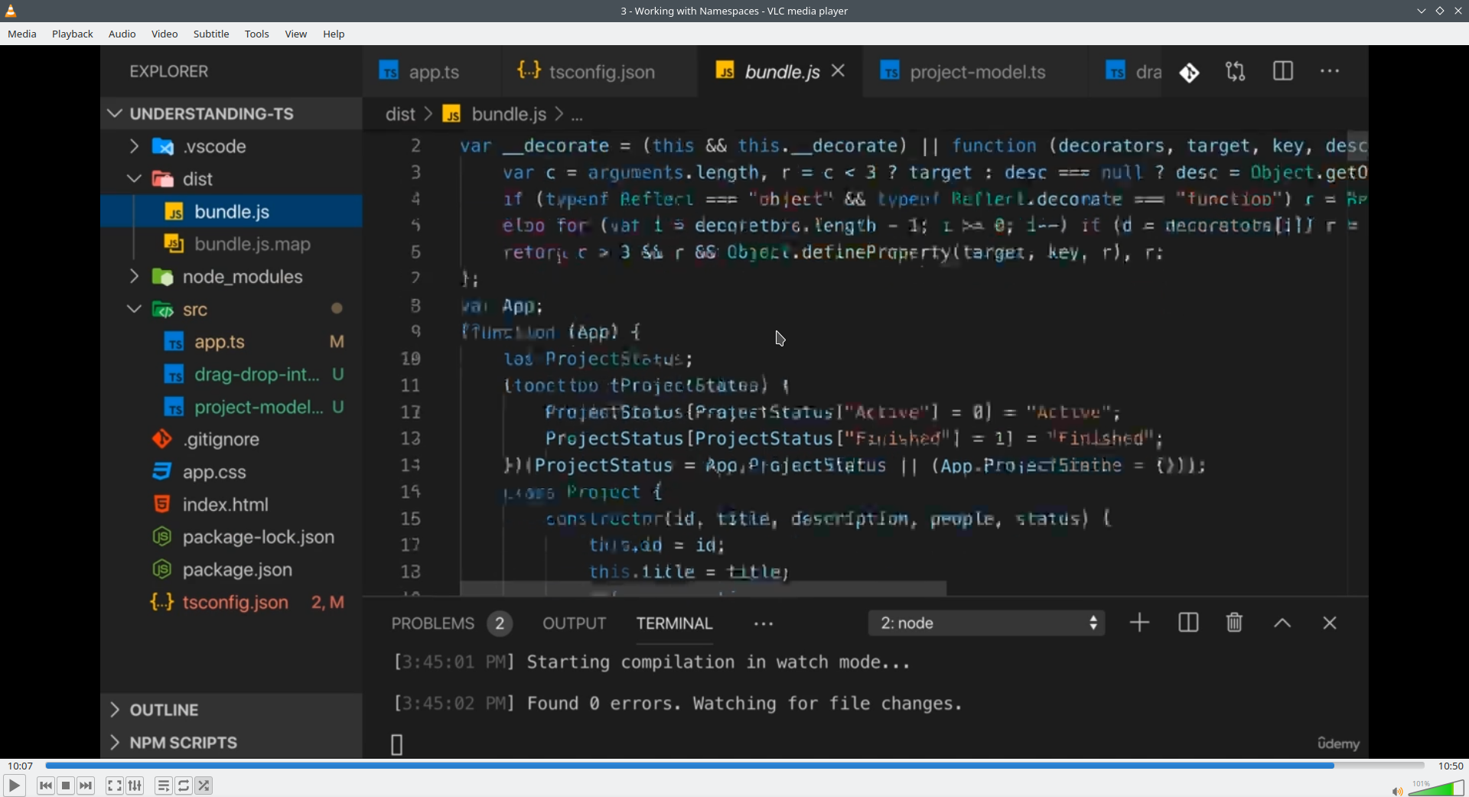Image resolution: width=1469 pixels, height=797 pixels.
Task: Open the Tools menu
Action: pos(257,34)
